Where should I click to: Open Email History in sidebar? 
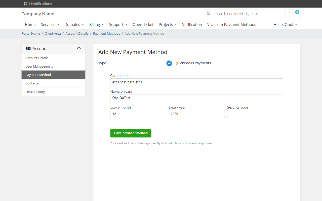[53, 92]
